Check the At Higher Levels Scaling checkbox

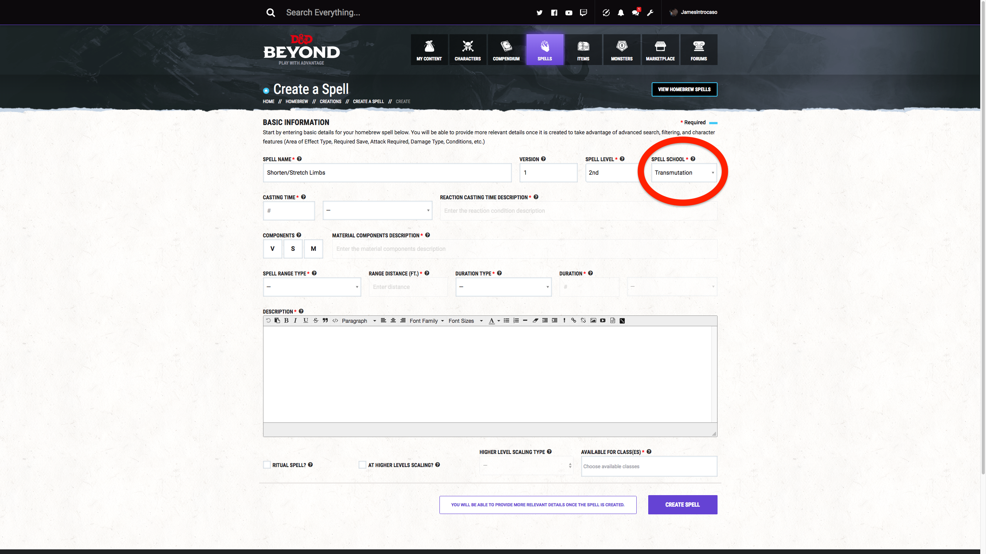362,465
